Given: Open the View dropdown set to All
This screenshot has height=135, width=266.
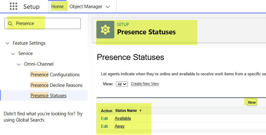Looking at the screenshot, I should pos(122,84).
